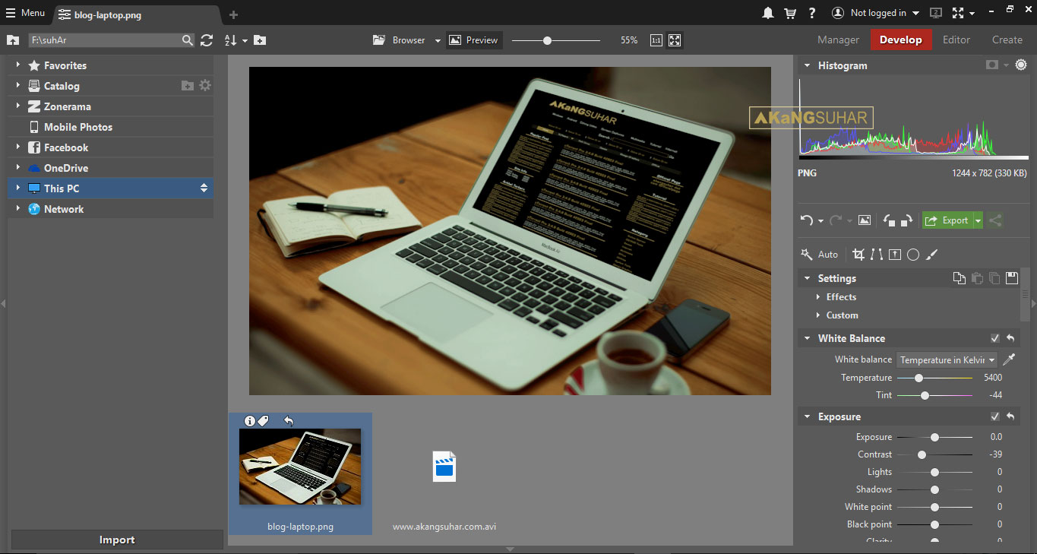Go up one folder level
The width and height of the screenshot is (1037, 554).
click(x=13, y=40)
